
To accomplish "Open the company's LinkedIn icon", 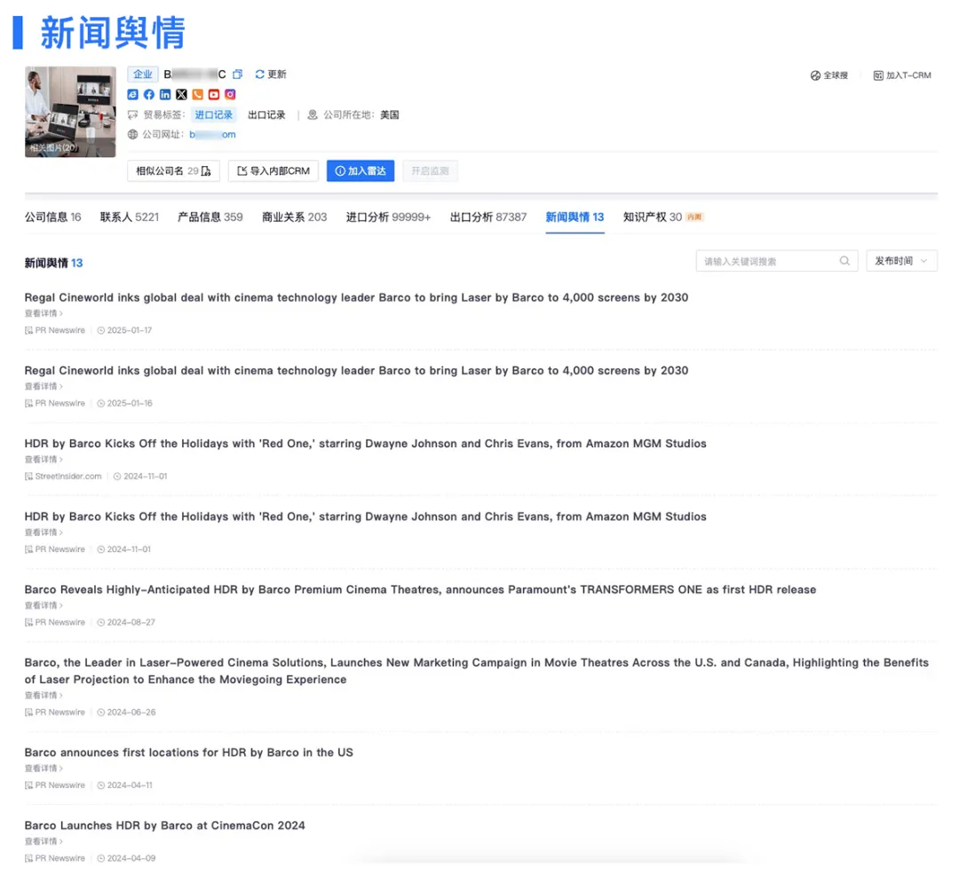I will pyautogui.click(x=165, y=94).
